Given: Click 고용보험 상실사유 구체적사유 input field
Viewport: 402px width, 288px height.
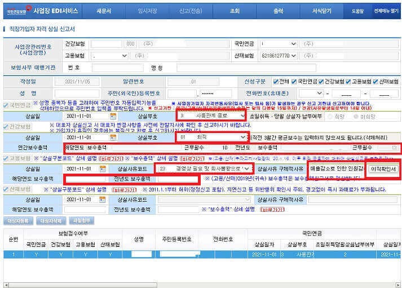Looking at the screenshot, I should click(x=337, y=169).
